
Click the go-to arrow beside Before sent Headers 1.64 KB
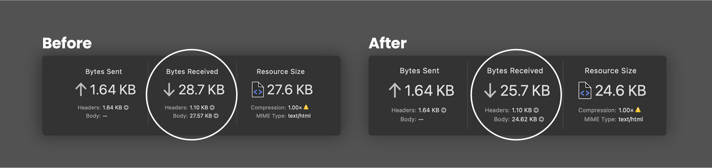coord(126,107)
